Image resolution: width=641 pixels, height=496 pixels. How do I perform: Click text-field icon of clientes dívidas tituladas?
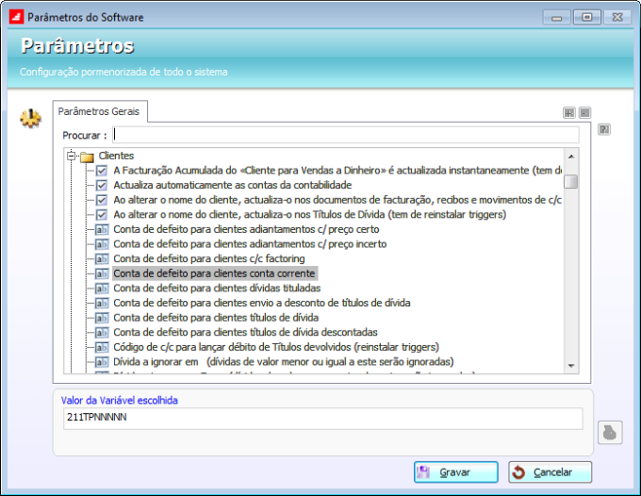[101, 288]
